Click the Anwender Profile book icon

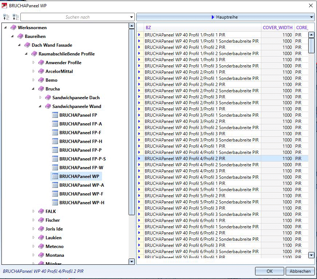41,62
